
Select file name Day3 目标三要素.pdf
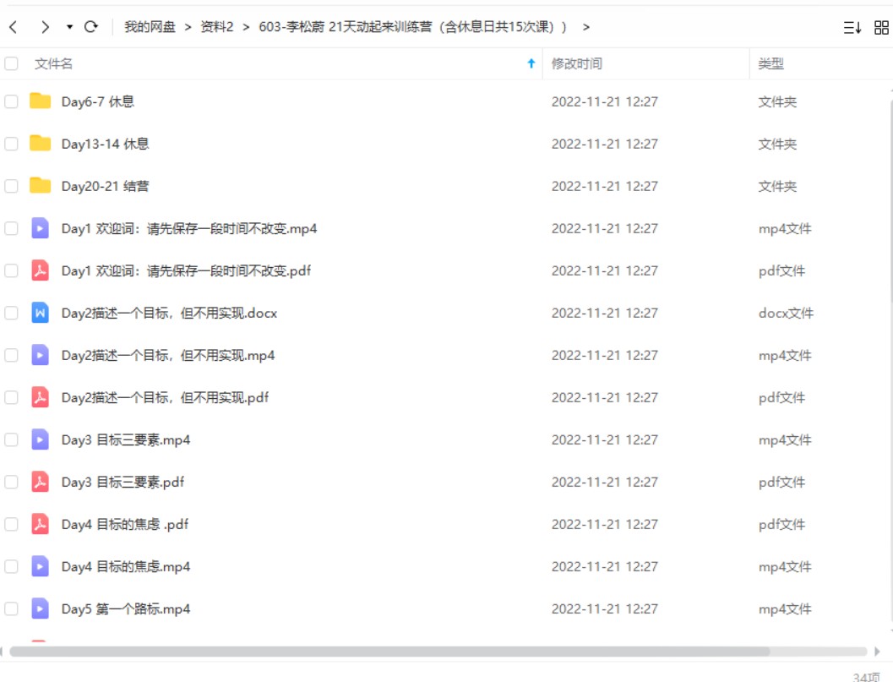click(123, 482)
